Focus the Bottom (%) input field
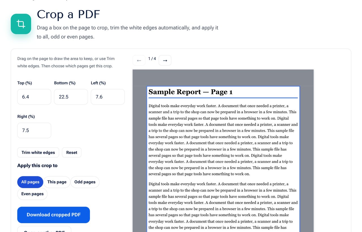Viewport: 362px width, 232px height. coord(71,97)
